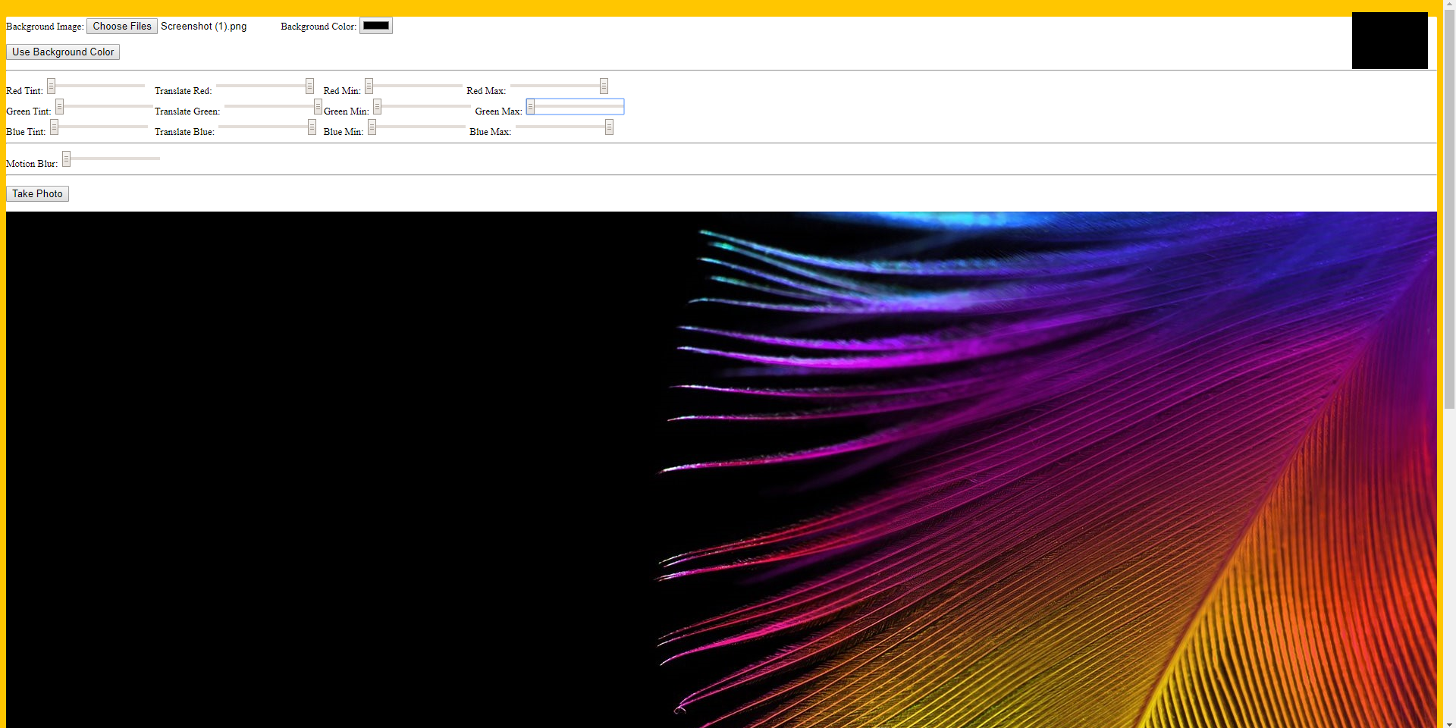The height and width of the screenshot is (728, 1456).
Task: Click the Red Min slider
Action: point(413,86)
